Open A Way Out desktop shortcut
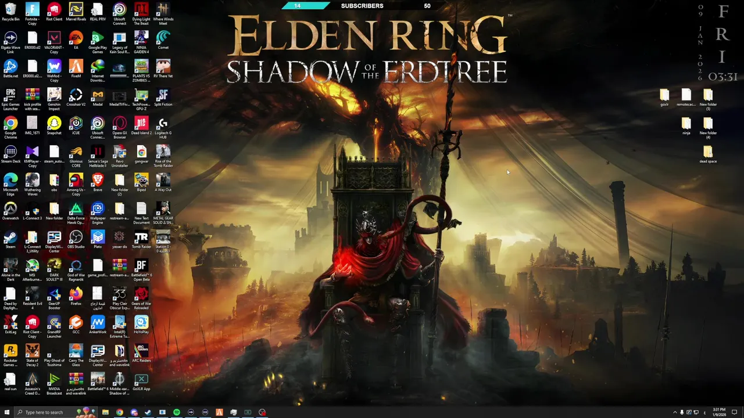 point(163,183)
